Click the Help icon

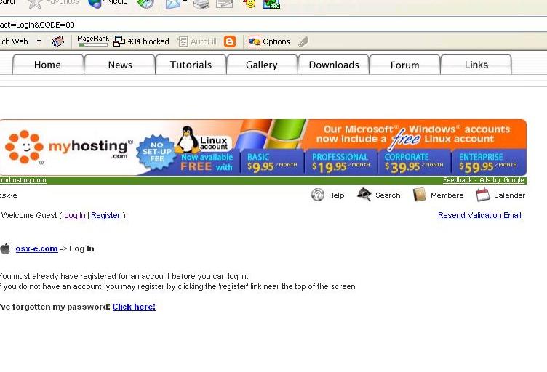click(318, 195)
